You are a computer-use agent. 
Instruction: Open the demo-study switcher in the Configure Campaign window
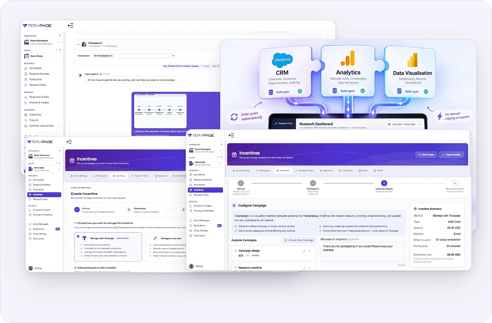(x=205, y=163)
